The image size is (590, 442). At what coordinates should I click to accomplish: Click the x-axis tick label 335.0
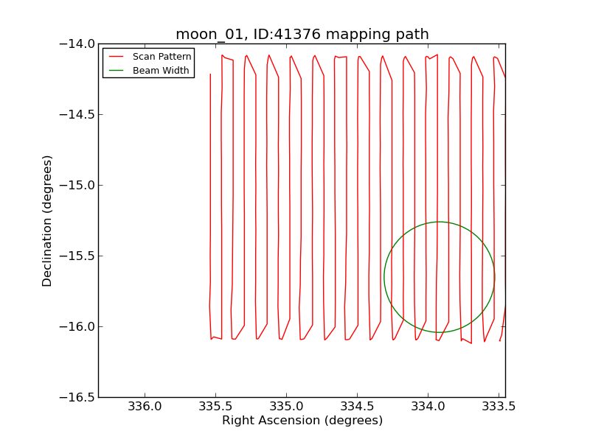pyautogui.click(x=286, y=407)
